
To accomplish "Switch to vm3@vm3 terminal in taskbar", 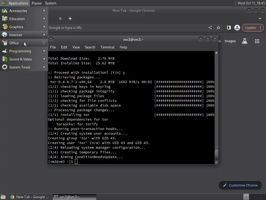I will pos(74,197).
